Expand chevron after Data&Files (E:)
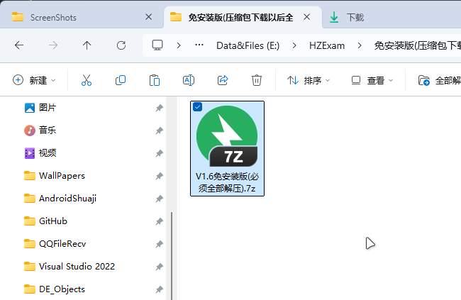This screenshot has height=300, width=461. tap(294, 45)
